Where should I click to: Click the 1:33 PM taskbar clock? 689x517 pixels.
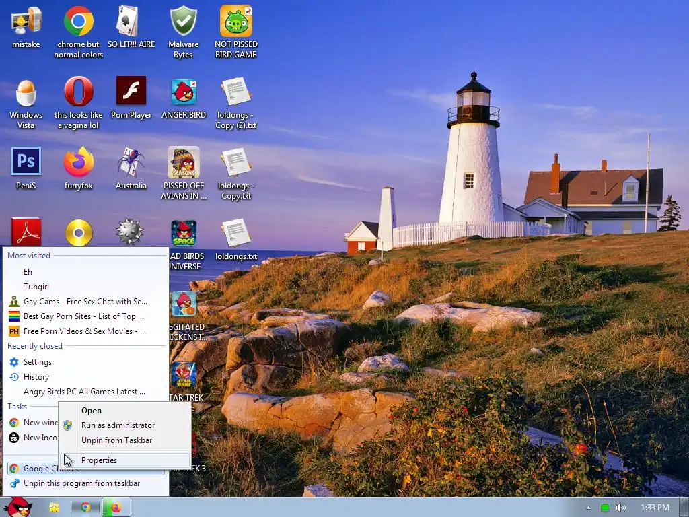(655, 508)
